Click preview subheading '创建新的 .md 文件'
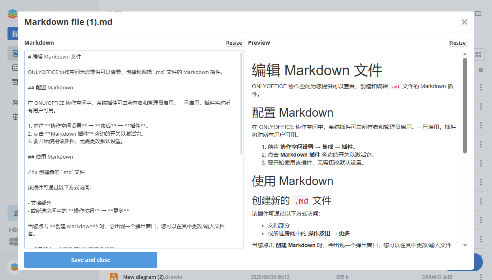 pyautogui.click(x=291, y=201)
